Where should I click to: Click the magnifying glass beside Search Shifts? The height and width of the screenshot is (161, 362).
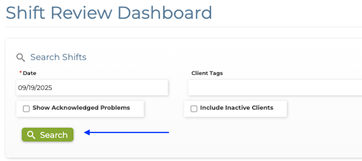point(21,57)
